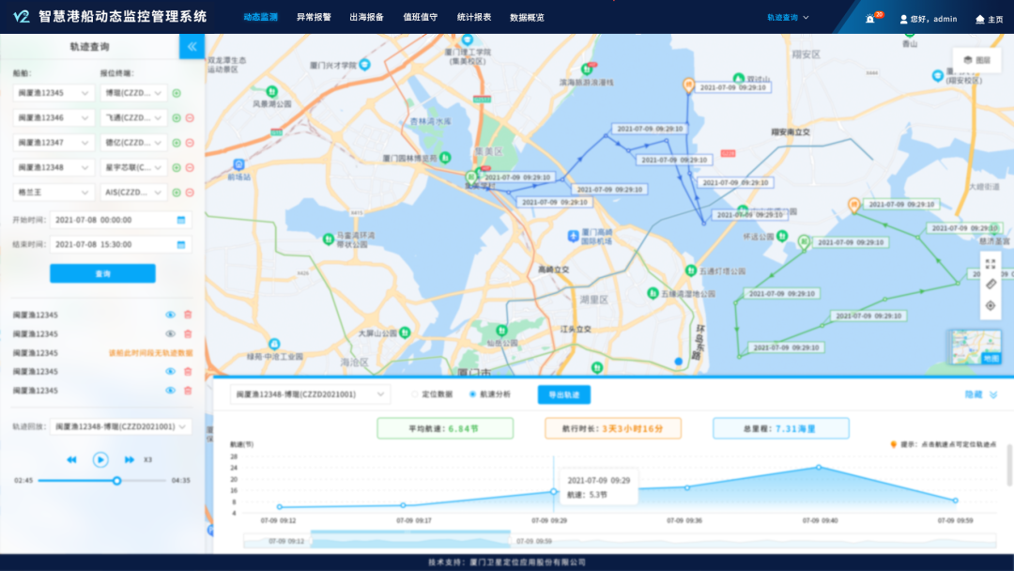This screenshot has height=571, width=1014.
Task: Delete the first track result entry
Action: 188,315
